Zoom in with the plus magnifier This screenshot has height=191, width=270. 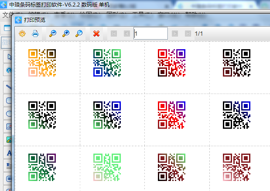(x=66, y=34)
